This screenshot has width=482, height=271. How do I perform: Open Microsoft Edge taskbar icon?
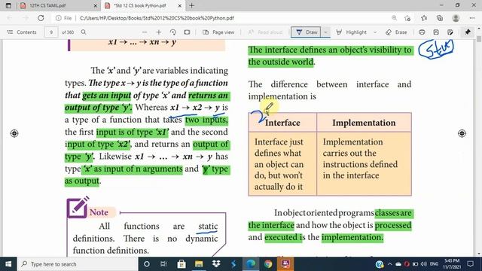coord(251,264)
